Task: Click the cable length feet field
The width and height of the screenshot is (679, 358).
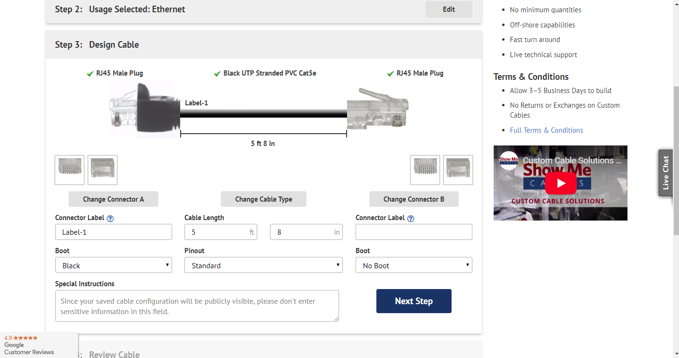Action: click(x=218, y=232)
